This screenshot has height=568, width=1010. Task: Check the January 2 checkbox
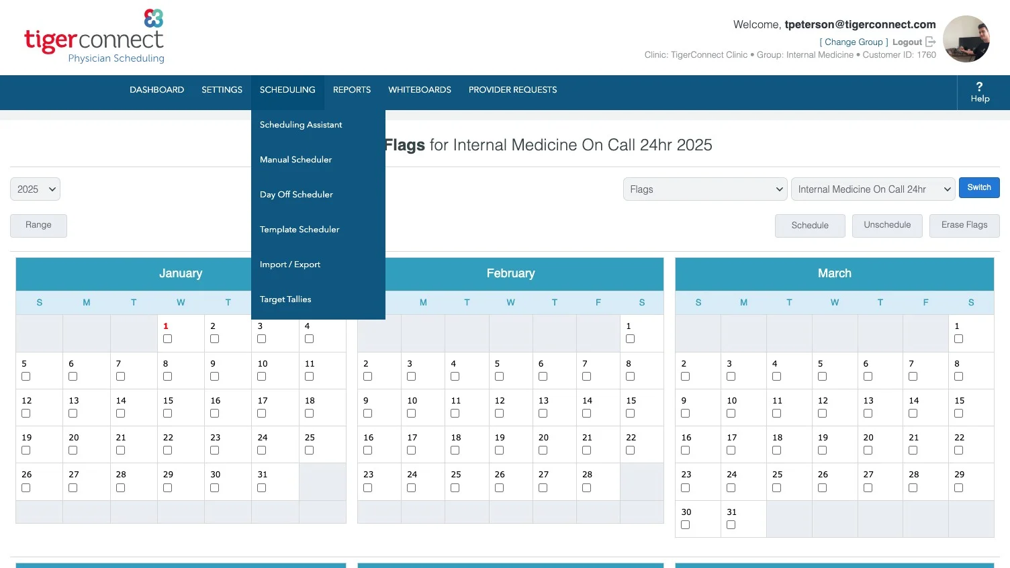tap(214, 339)
